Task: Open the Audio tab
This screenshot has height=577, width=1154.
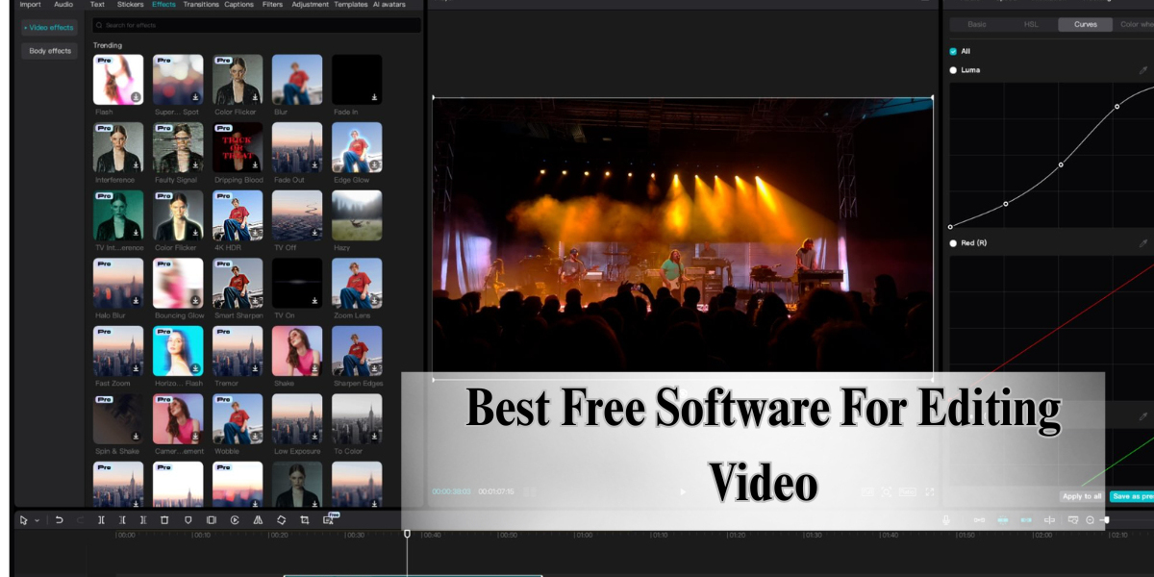Action: [63, 4]
